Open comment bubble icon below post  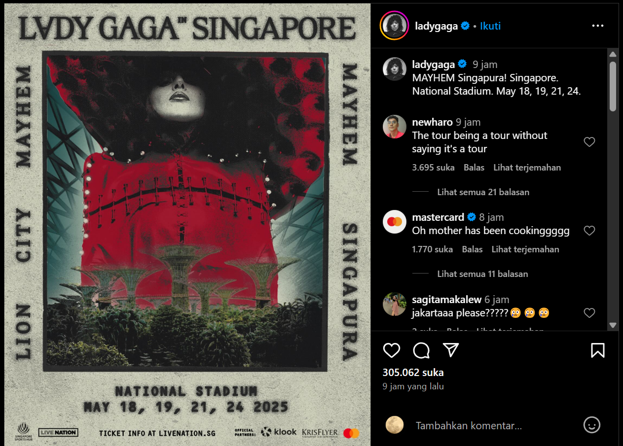click(421, 350)
